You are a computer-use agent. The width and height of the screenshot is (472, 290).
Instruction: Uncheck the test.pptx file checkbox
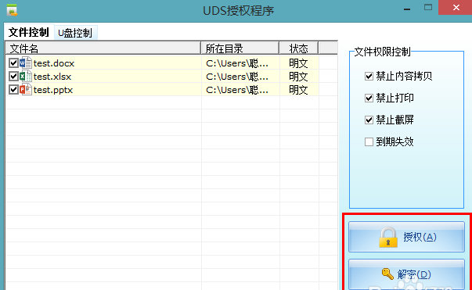click(13, 90)
